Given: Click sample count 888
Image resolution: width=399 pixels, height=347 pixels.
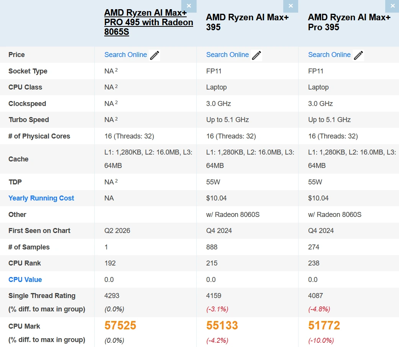Looking at the screenshot, I should [212, 247].
